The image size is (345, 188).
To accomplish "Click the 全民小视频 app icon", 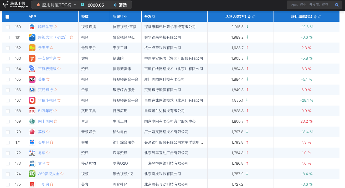I will [32, 100].
